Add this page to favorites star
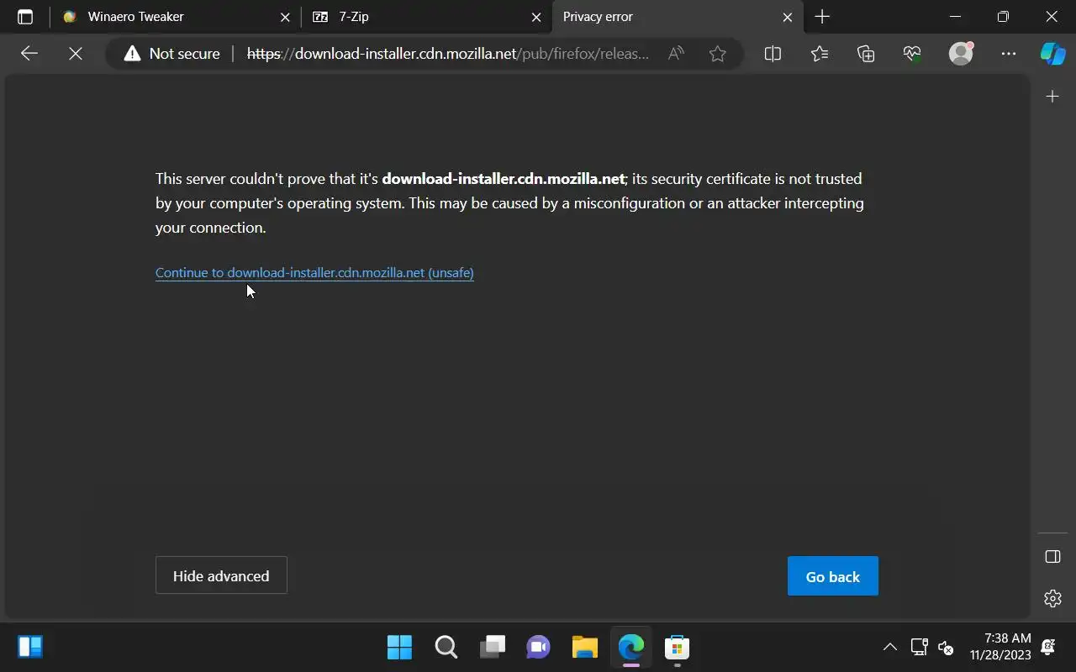 [x=717, y=54]
